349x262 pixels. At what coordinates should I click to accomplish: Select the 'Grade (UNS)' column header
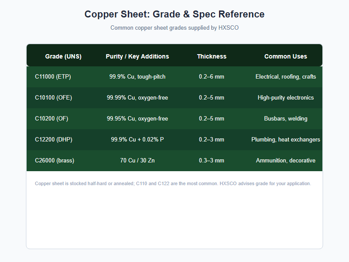[x=63, y=56]
